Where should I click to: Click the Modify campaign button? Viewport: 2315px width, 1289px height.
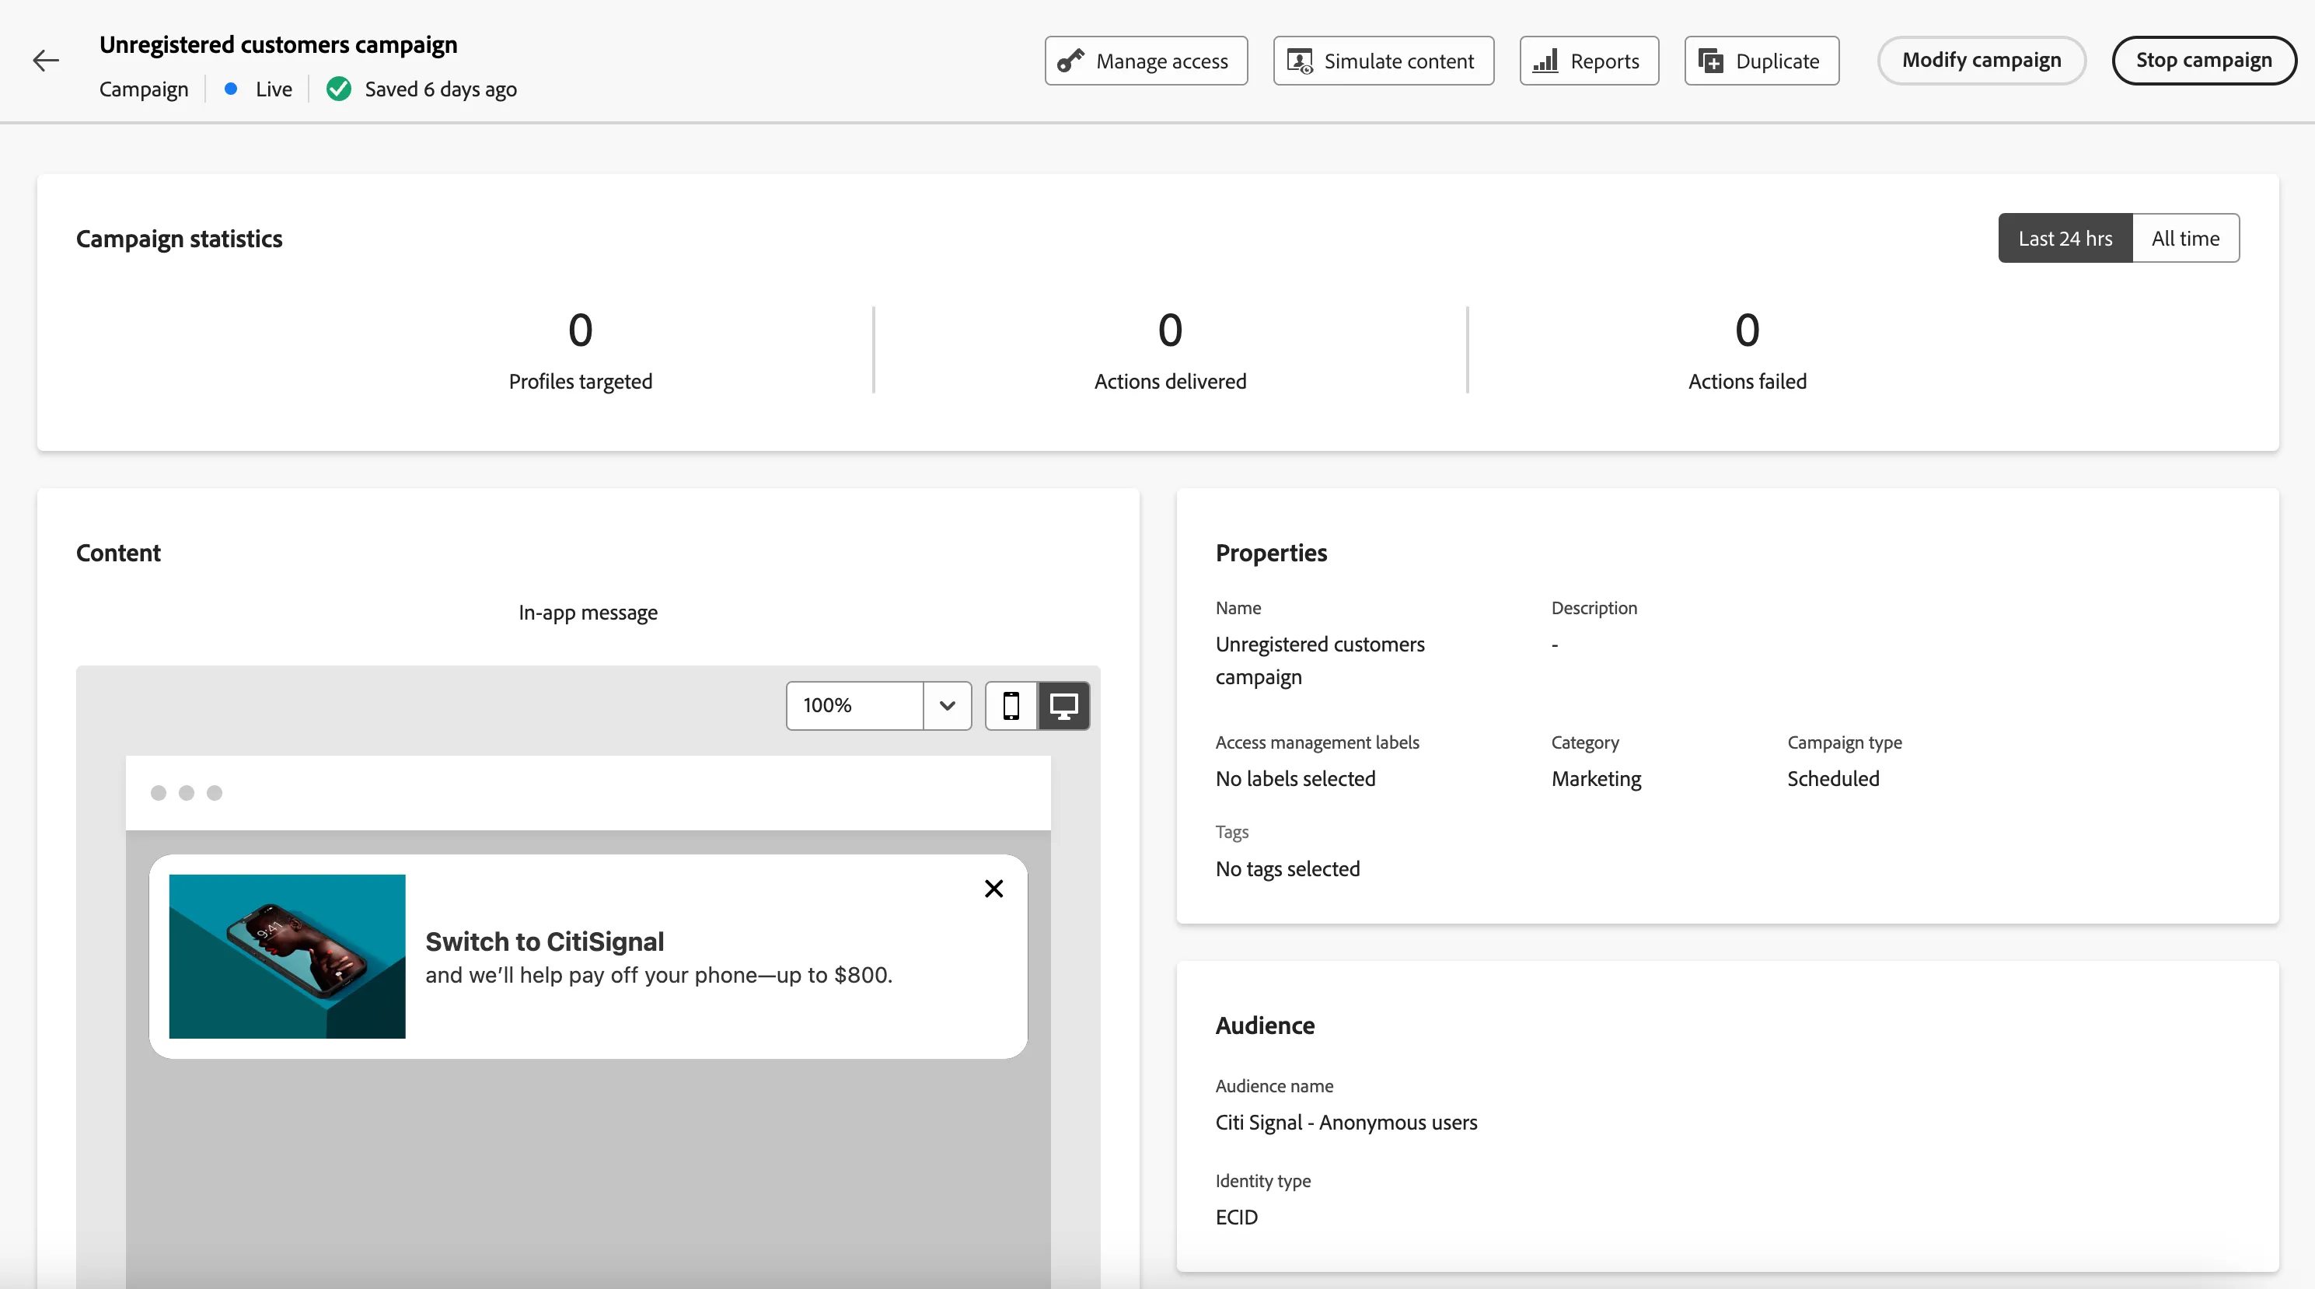(1982, 60)
